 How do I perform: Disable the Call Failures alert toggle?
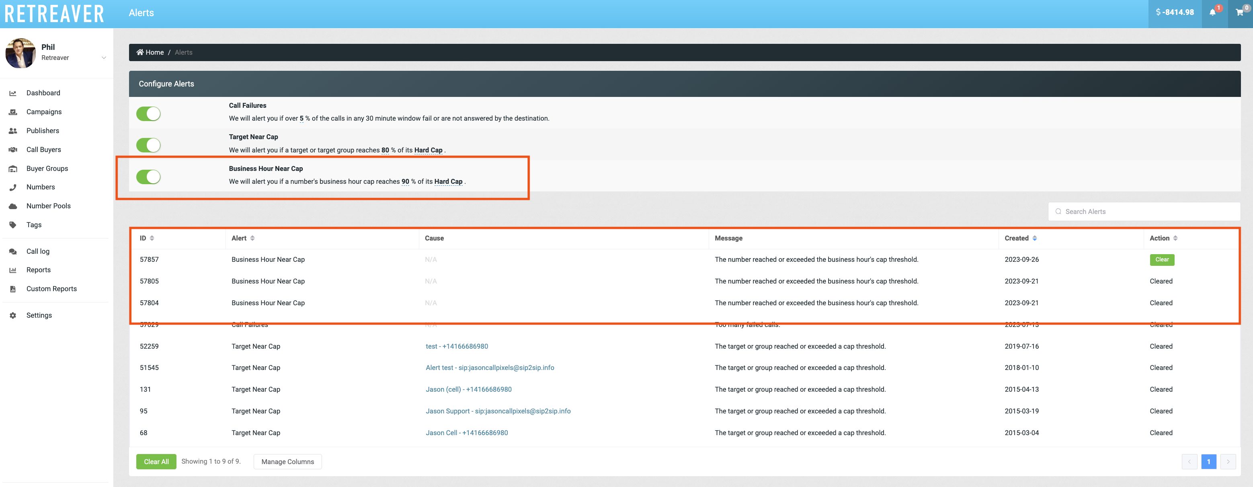(x=148, y=114)
